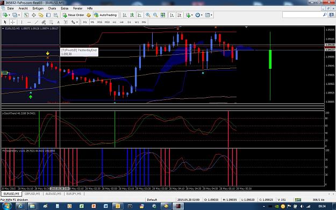Switch to the H1 timeframe
336x210 pixels.
[115, 22]
